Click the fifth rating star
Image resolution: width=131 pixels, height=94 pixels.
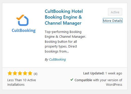tap(30, 73)
